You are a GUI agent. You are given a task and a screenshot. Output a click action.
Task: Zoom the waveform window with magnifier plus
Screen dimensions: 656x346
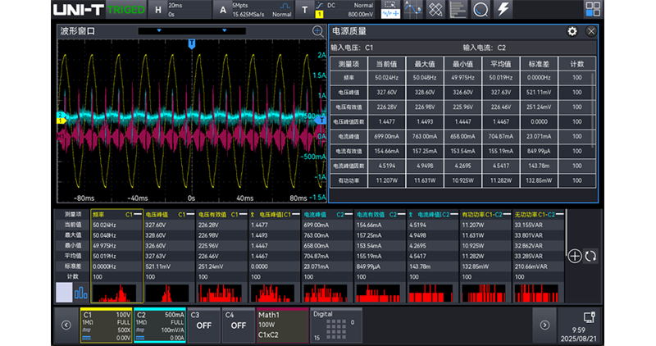pos(318,31)
